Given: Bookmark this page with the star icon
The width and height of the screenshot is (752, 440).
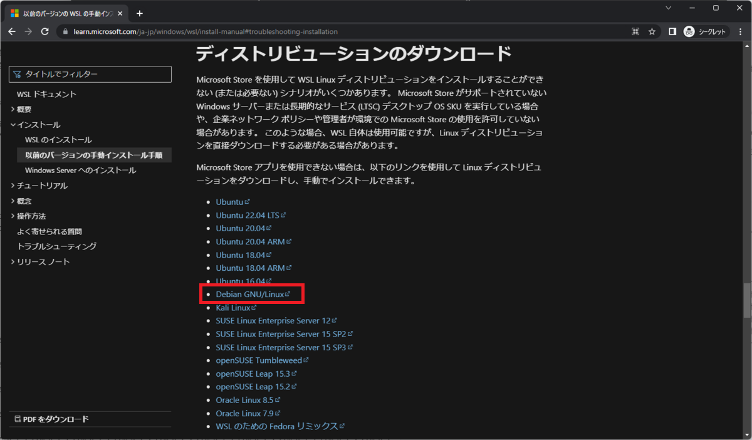Looking at the screenshot, I should (652, 31).
